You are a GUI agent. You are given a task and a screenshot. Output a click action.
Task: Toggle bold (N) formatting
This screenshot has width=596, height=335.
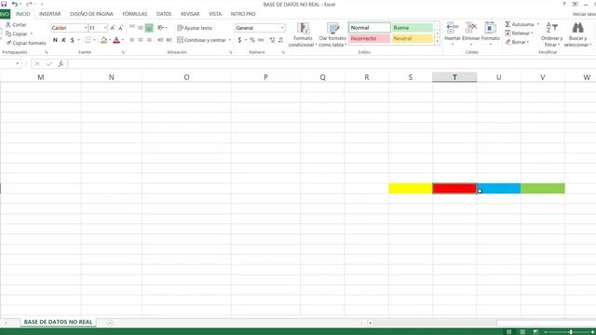(x=55, y=40)
